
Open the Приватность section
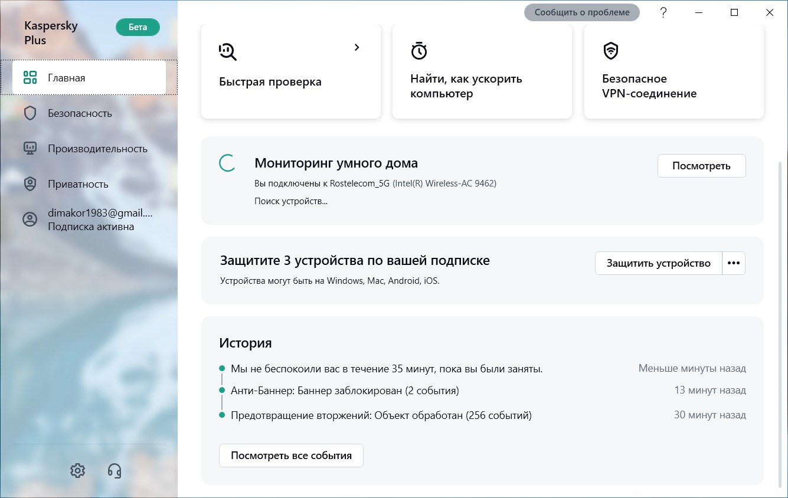pos(89,184)
